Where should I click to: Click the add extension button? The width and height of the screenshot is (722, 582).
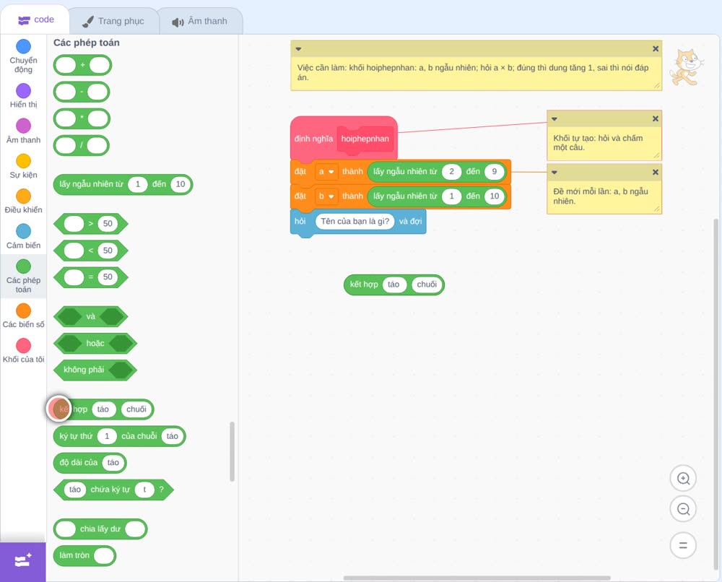pos(23,562)
